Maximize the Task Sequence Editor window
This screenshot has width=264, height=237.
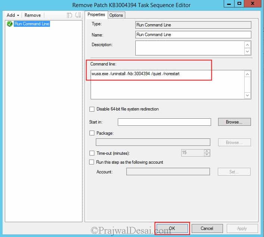coord(239,3)
